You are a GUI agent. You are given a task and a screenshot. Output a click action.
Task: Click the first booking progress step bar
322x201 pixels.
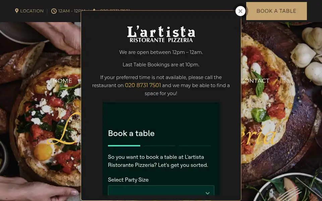[x=124, y=146]
